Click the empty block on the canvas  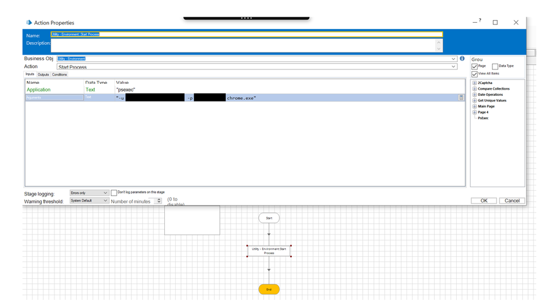click(192, 221)
